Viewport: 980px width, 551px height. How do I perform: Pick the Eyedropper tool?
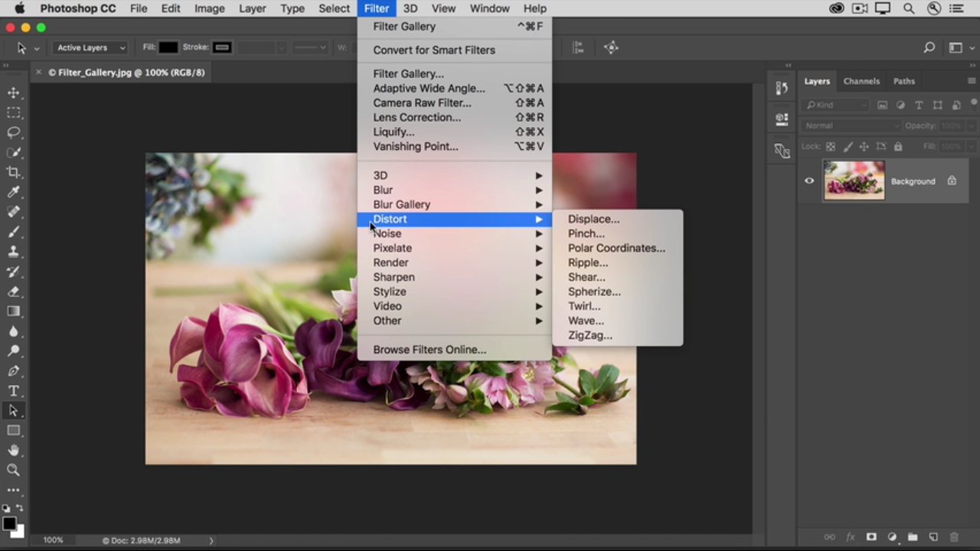(x=14, y=192)
